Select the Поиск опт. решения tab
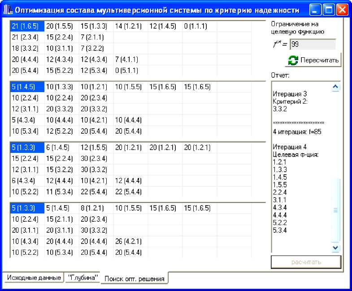This screenshot has height=291, width=352. 134,278
